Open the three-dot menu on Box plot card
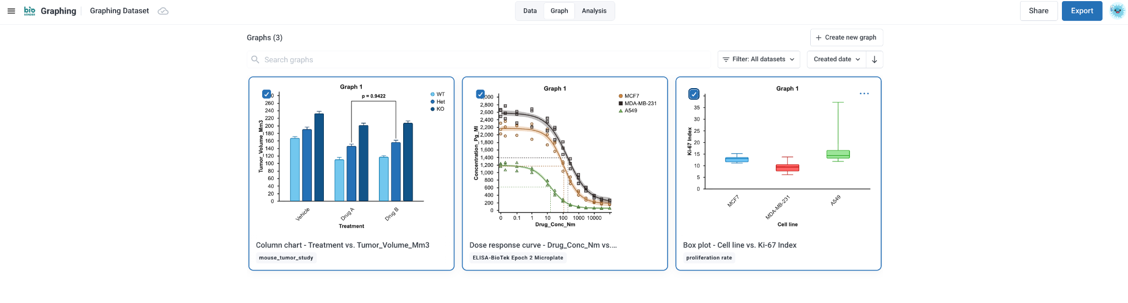Image resolution: width=1128 pixels, height=303 pixels. [864, 94]
